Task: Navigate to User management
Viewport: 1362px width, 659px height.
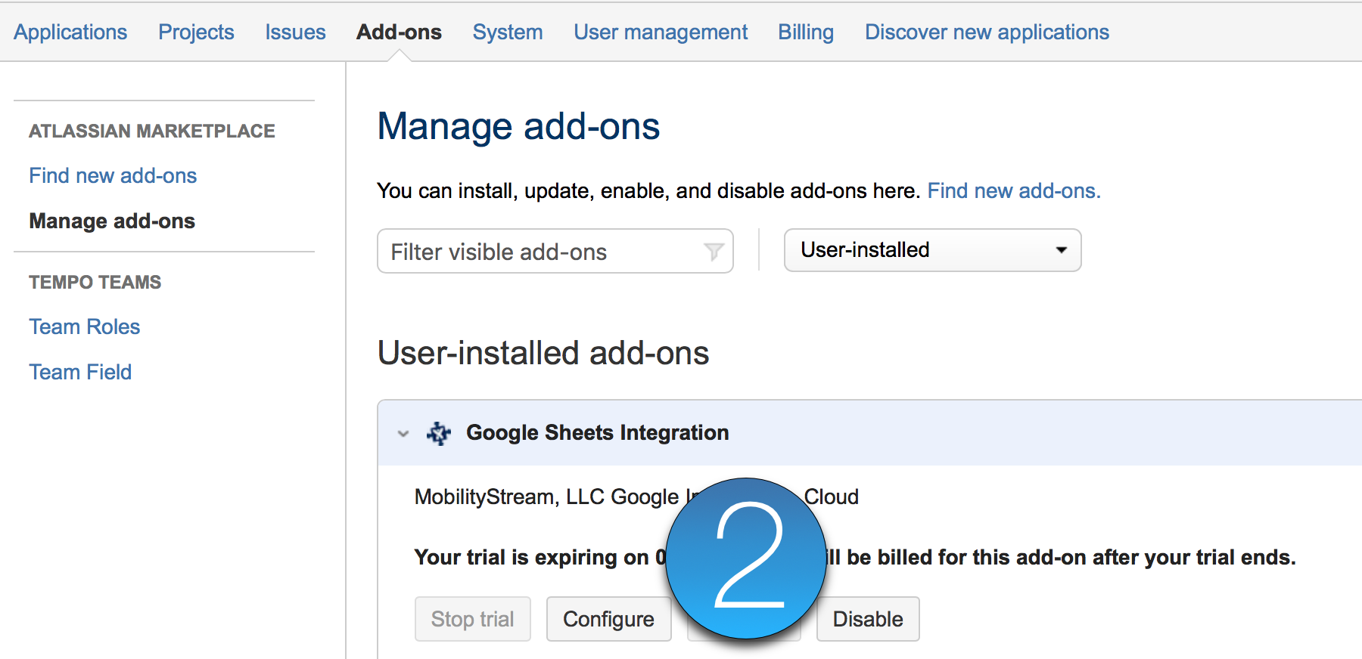Action: [x=661, y=32]
